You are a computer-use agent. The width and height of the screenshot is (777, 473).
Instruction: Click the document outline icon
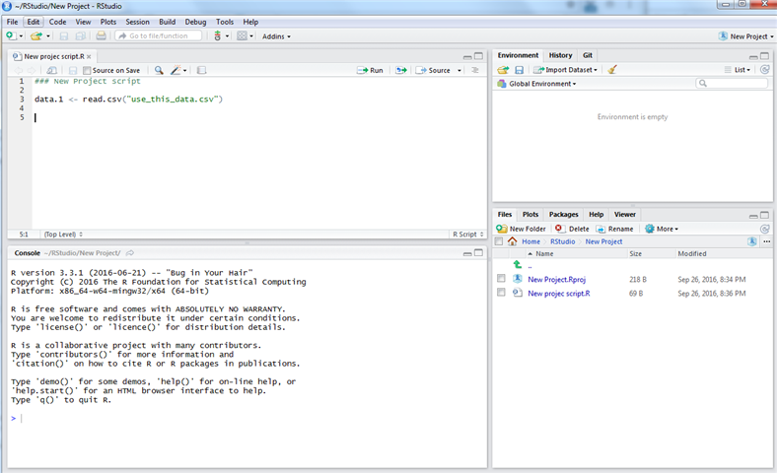coord(474,70)
